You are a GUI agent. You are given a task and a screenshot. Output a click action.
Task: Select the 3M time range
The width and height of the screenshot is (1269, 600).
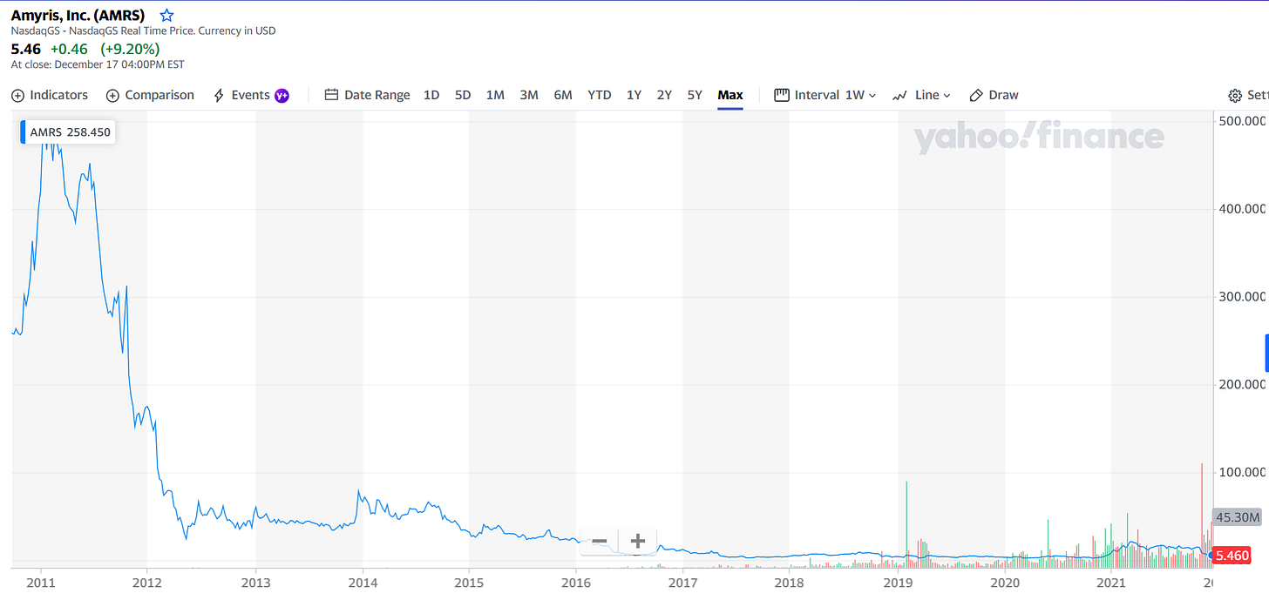tap(529, 95)
